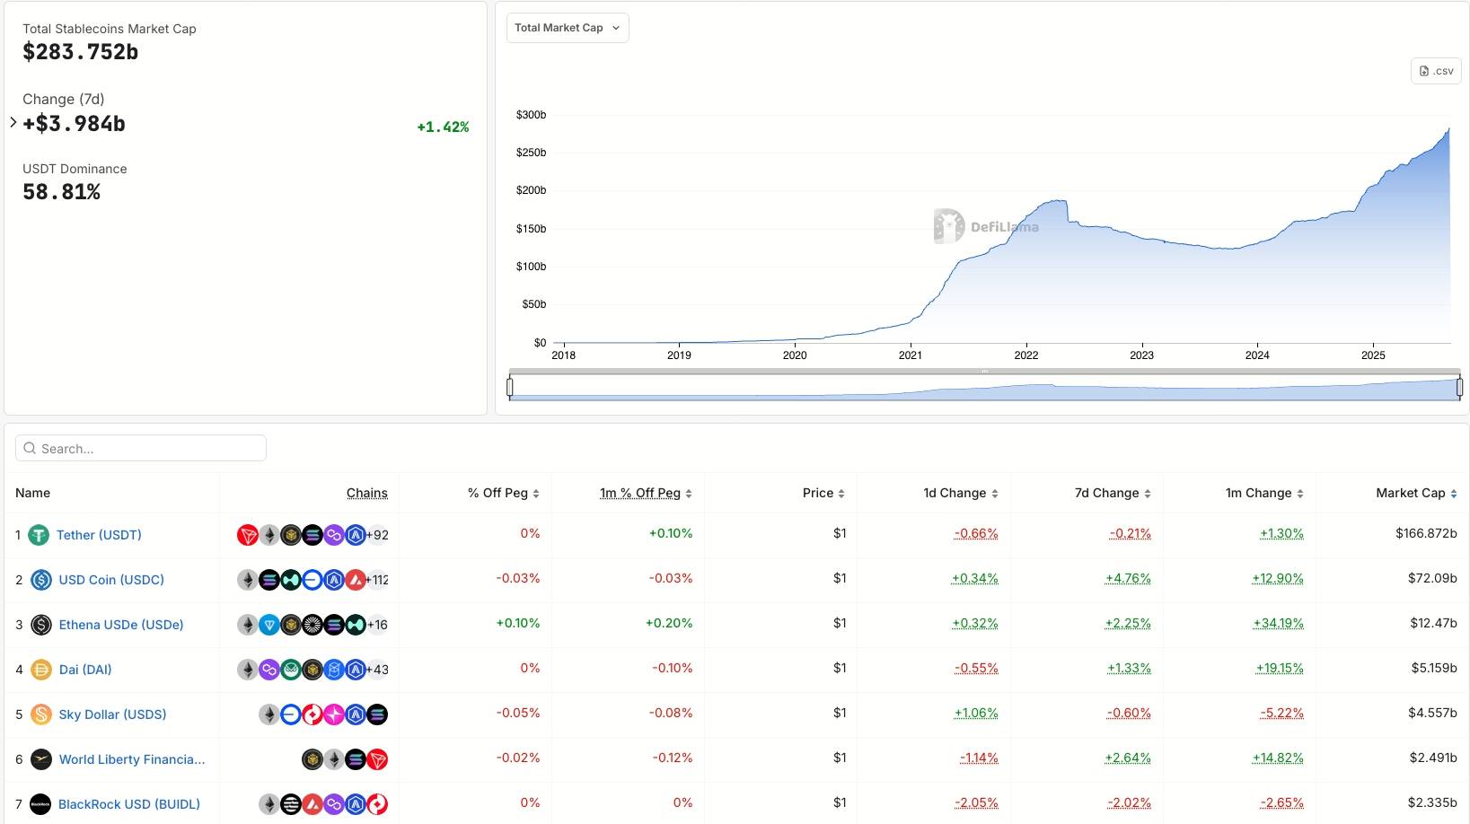Sort table by 1d Change
Screen dimensions: 1470x824
coord(961,493)
